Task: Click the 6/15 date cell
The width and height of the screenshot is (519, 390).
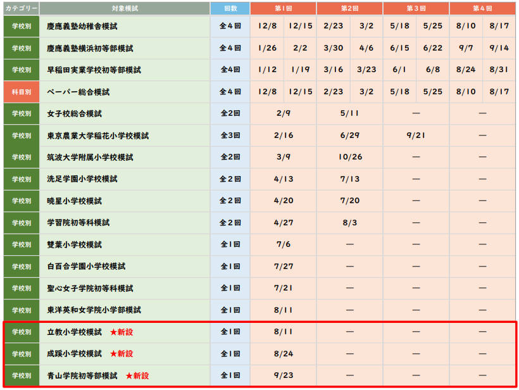Action: point(399,48)
